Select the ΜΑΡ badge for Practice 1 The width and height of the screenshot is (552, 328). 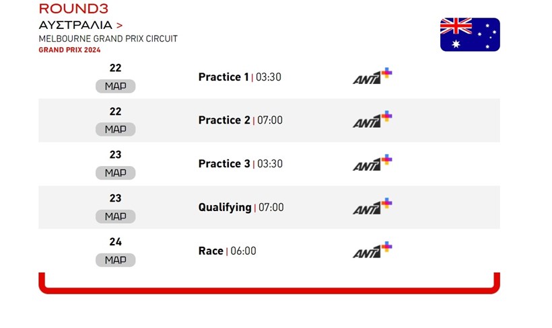click(116, 86)
